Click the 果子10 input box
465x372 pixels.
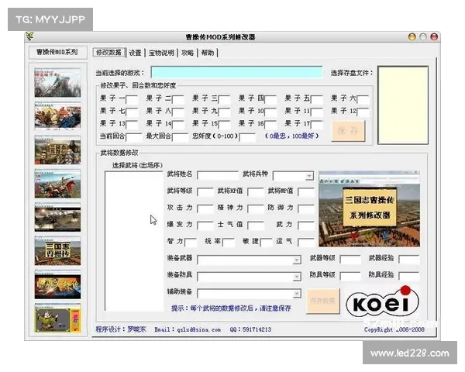point(270,112)
